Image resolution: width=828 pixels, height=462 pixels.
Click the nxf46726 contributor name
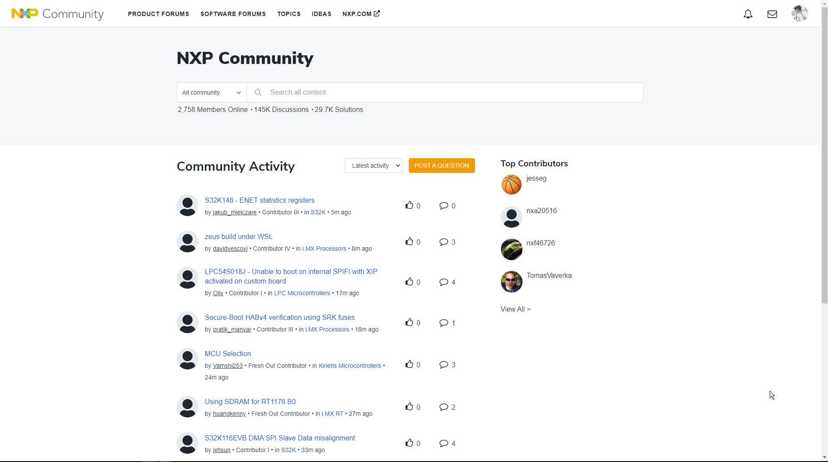tap(541, 243)
